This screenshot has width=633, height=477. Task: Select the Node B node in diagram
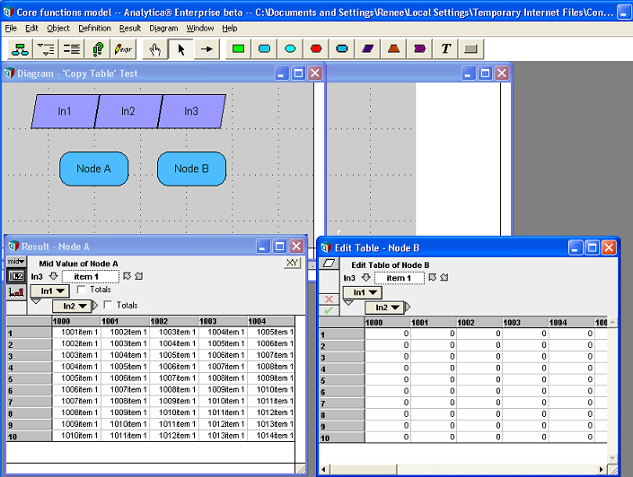pyautogui.click(x=191, y=169)
